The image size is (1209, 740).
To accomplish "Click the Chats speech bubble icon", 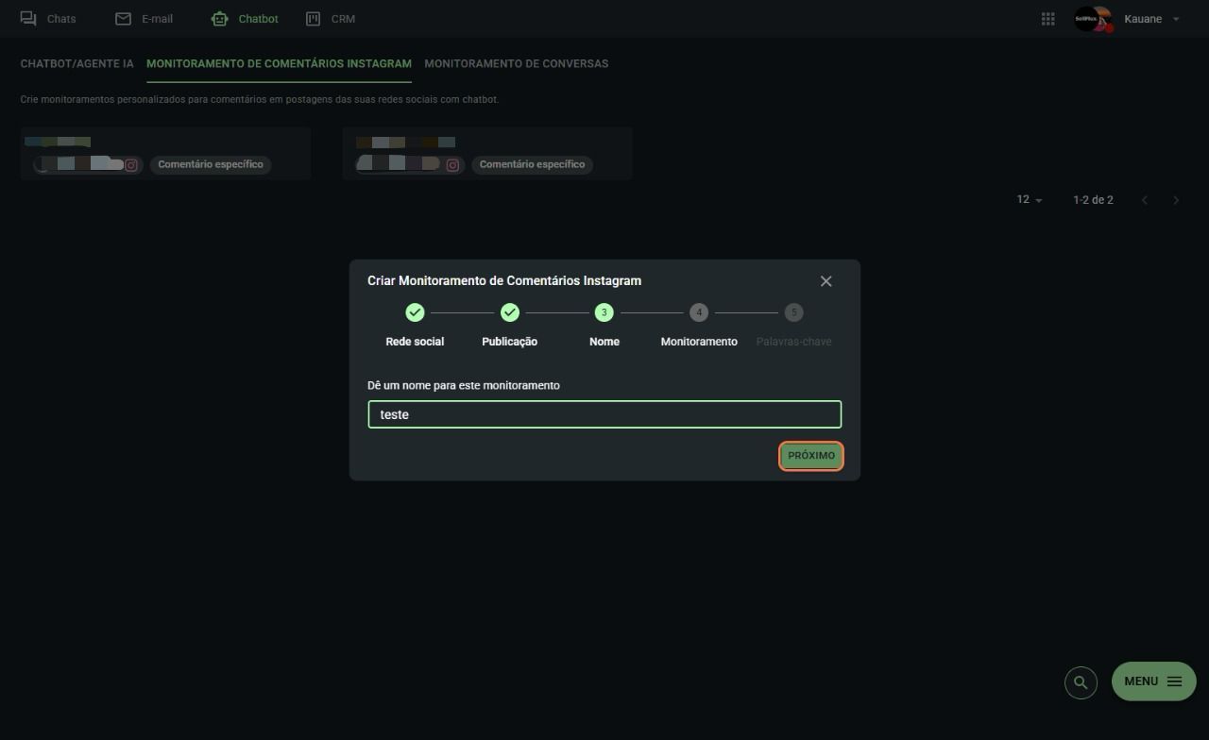I will click(x=28, y=19).
